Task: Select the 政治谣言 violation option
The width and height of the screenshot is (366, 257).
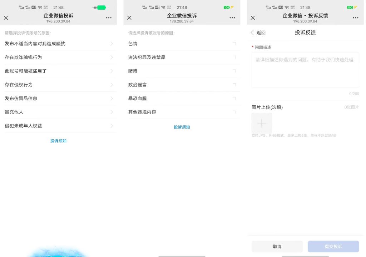Action: click(182, 85)
